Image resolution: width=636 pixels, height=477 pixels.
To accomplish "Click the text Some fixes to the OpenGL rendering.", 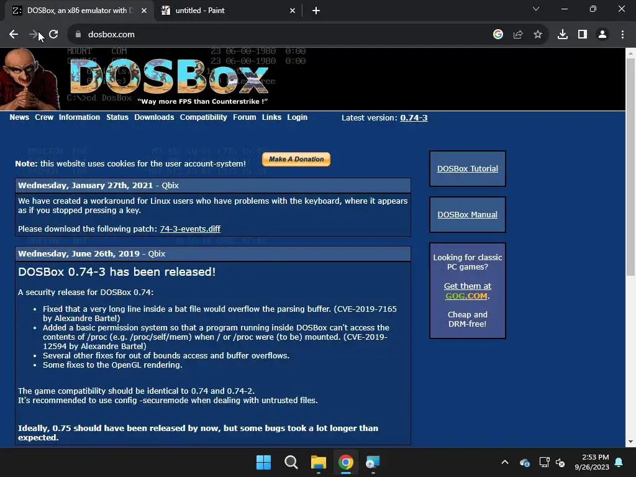I will point(113,365).
